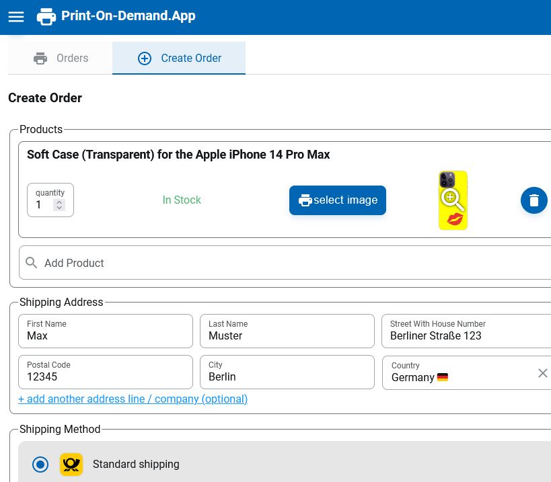The width and height of the screenshot is (551, 482).
Task: Select the Standard shipping radio button
Action: [40, 465]
